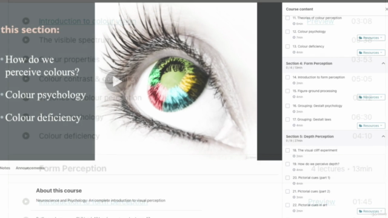Click the Section 4: Form Perception heading
Image resolution: width=388 pixels, height=218 pixels.
[x=309, y=64]
